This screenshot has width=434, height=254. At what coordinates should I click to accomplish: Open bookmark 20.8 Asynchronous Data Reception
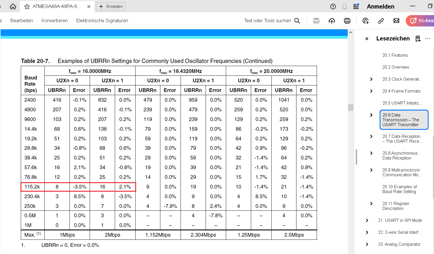click(400, 155)
